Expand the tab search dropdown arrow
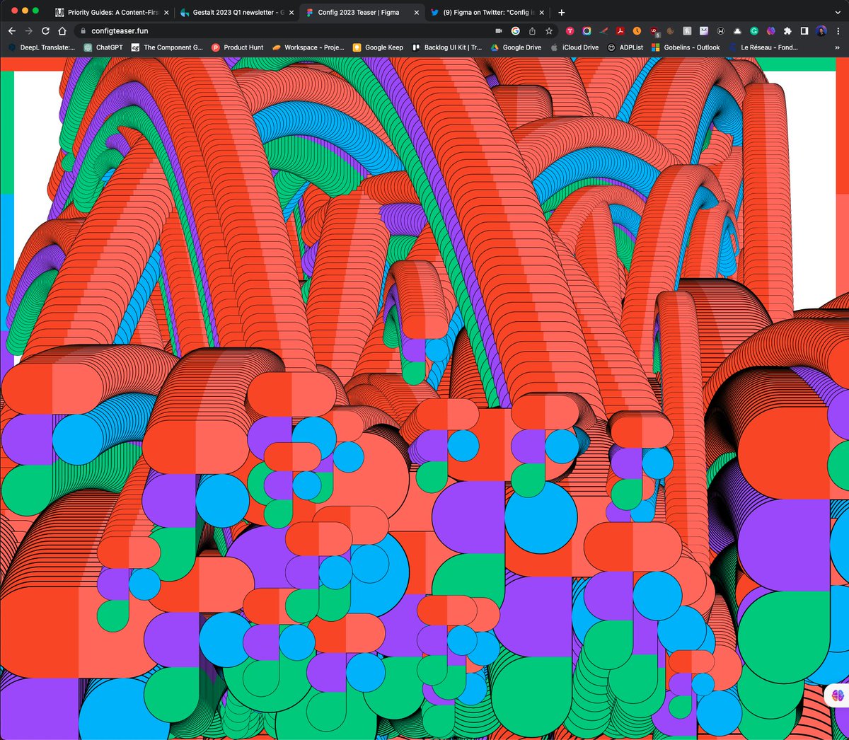The height and width of the screenshot is (740, 849). [838, 12]
